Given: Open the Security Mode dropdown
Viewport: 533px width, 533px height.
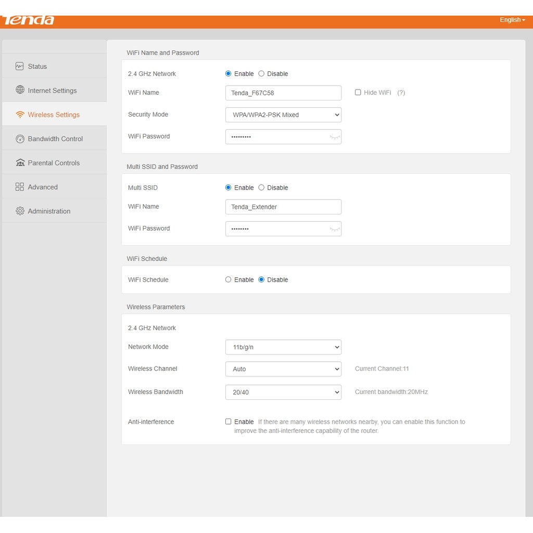Looking at the screenshot, I should [x=283, y=115].
